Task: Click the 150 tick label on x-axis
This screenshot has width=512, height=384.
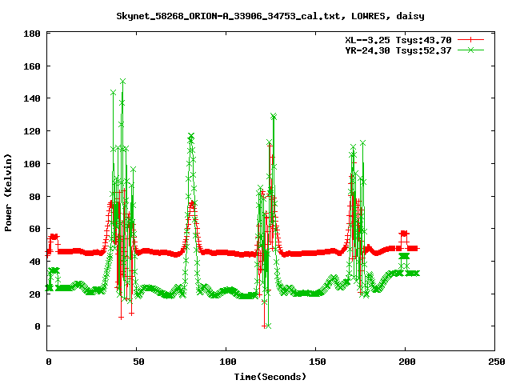Action: coord(315,362)
